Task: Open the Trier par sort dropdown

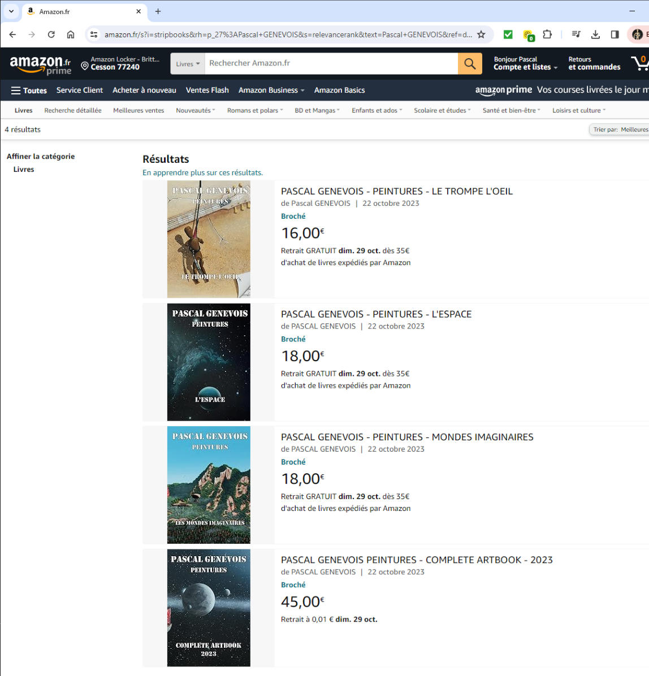Action: (x=619, y=129)
